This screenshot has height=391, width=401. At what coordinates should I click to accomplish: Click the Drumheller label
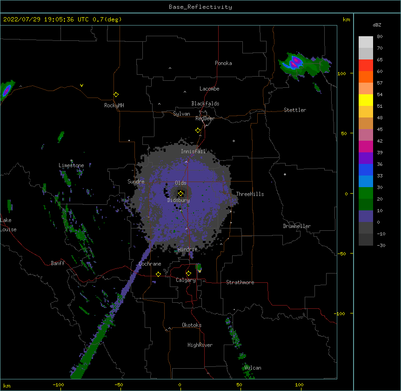pyautogui.click(x=297, y=226)
